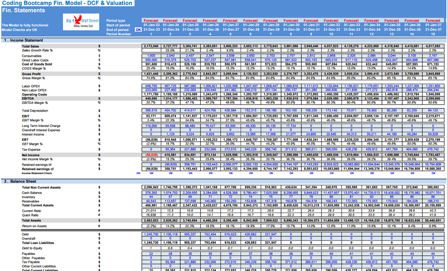
Task: Select Total Sales cell showing 2,173,040
Action: click(x=151, y=46)
